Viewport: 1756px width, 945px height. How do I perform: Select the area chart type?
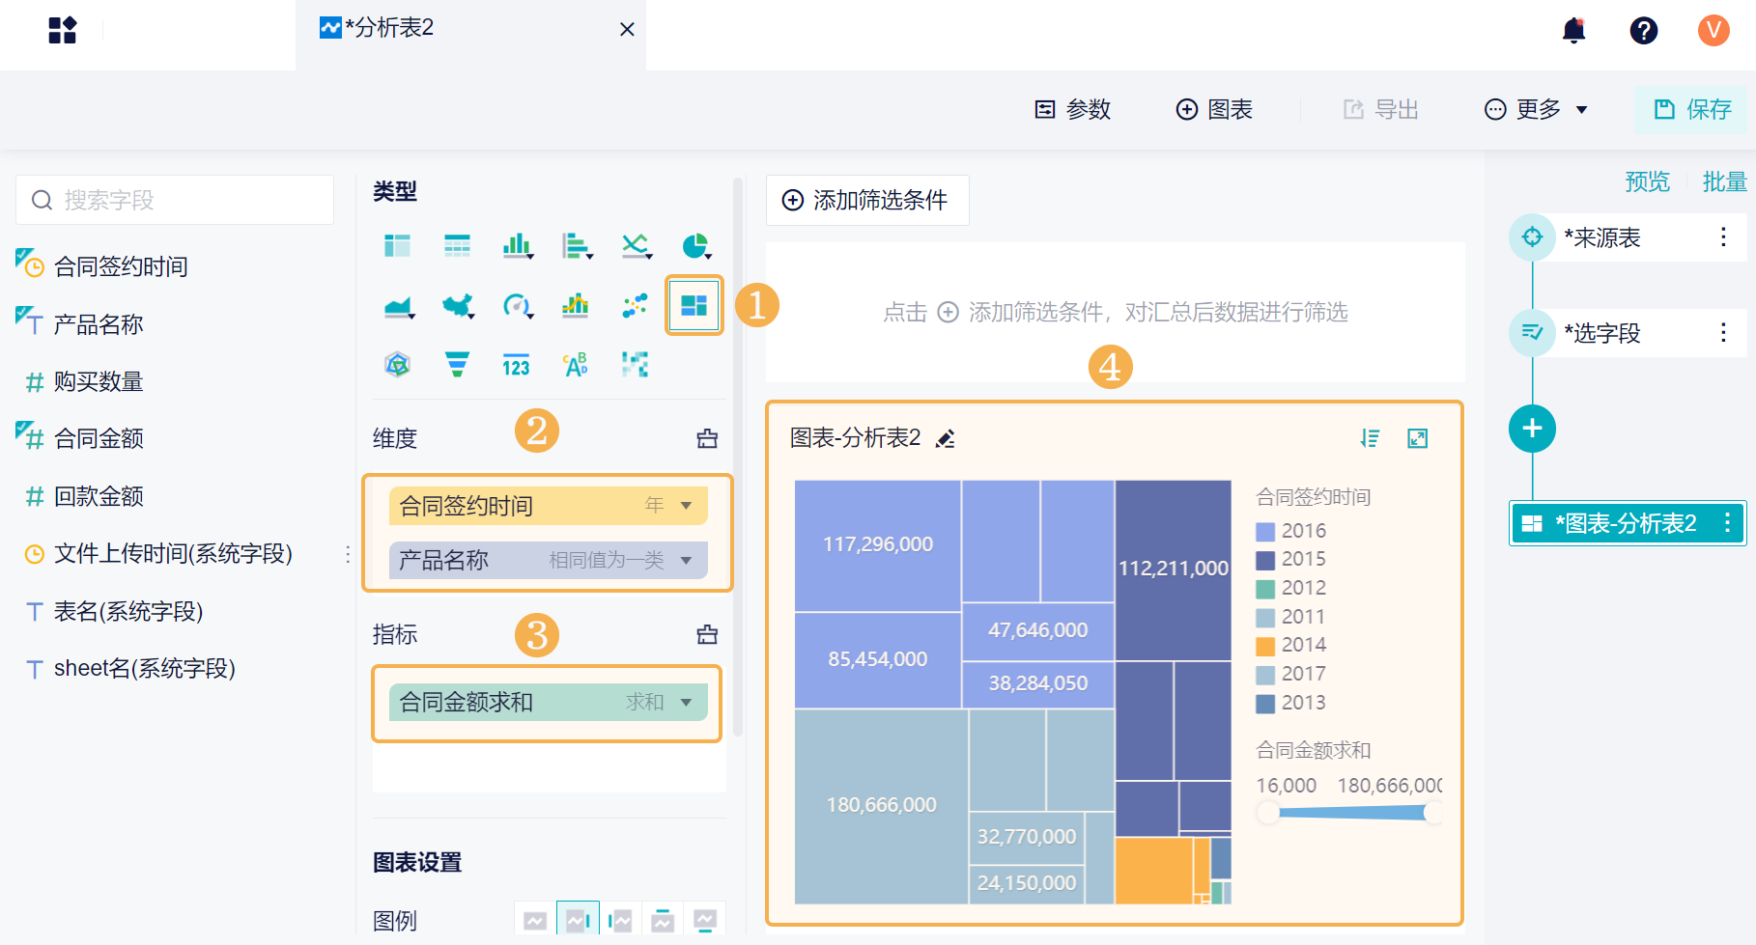(399, 307)
